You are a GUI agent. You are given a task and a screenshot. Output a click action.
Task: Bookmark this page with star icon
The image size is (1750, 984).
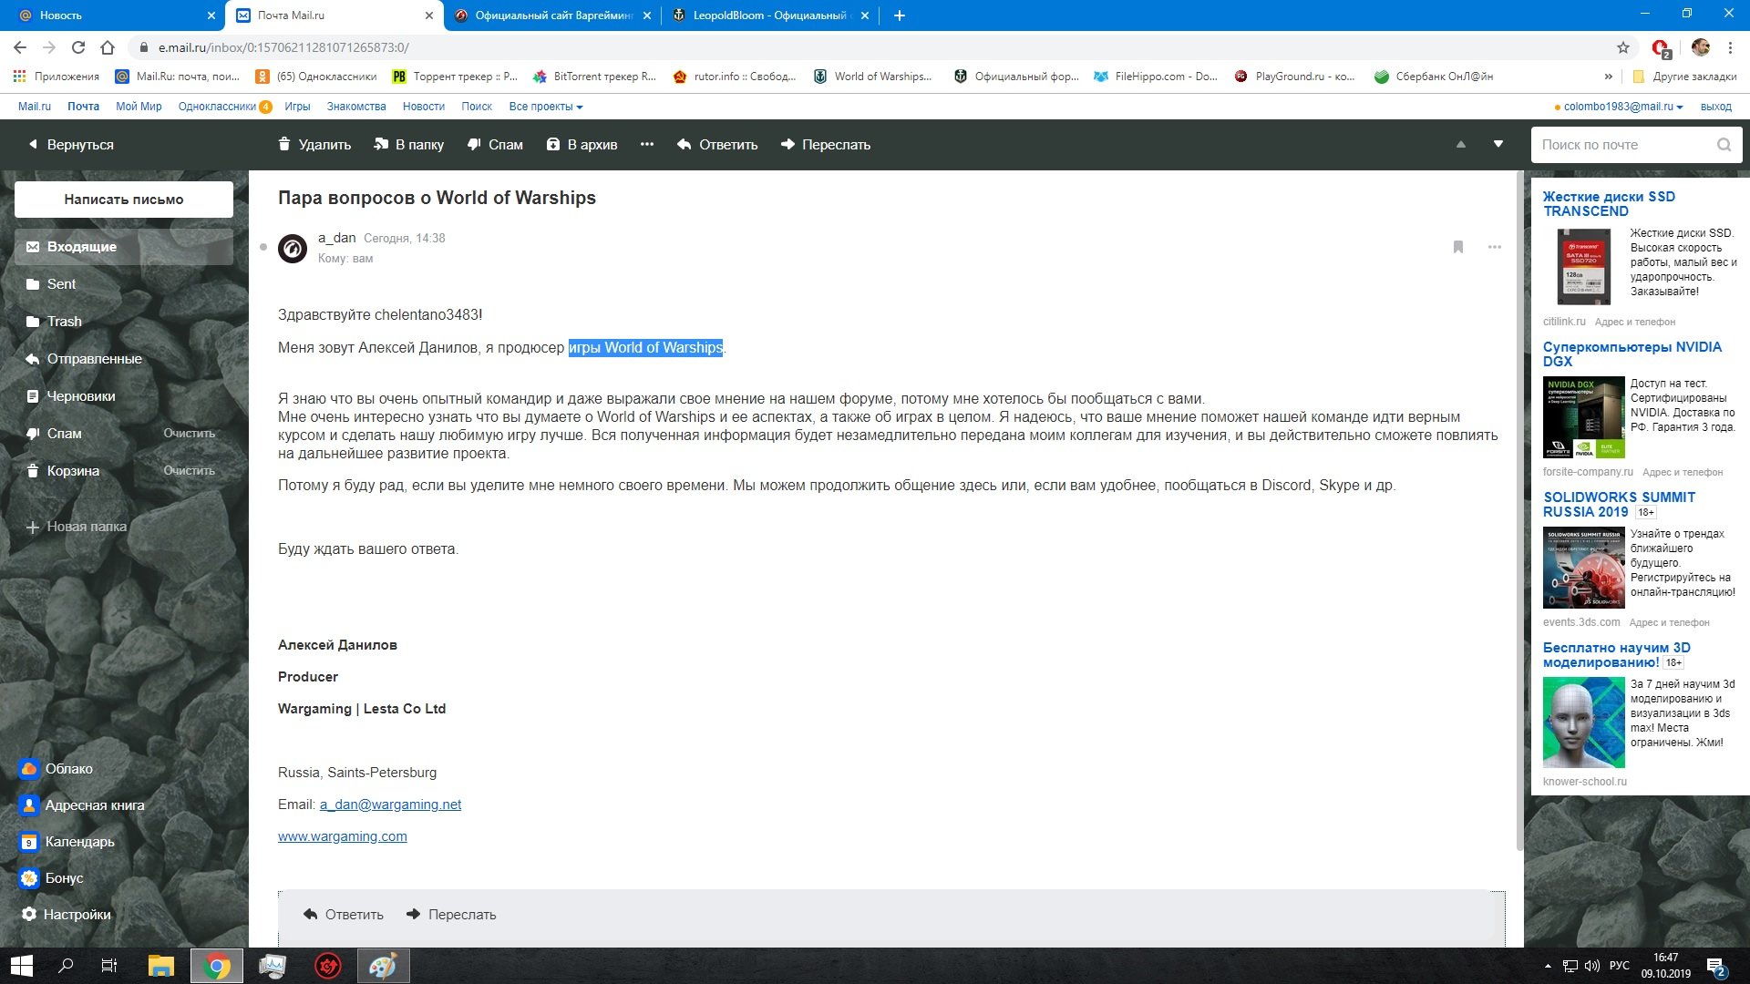pyautogui.click(x=1623, y=47)
